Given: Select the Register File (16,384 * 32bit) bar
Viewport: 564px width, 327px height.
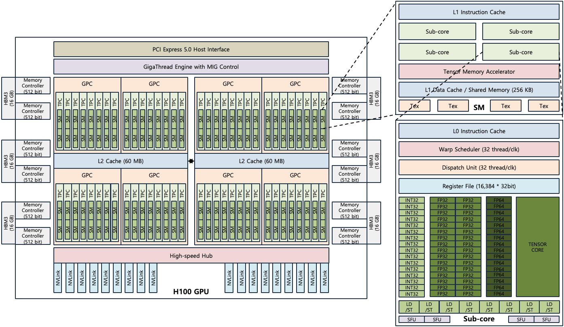Looking at the screenshot, I should pyautogui.click(x=479, y=186).
